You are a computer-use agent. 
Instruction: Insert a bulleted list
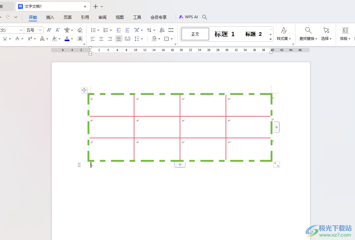93,30
